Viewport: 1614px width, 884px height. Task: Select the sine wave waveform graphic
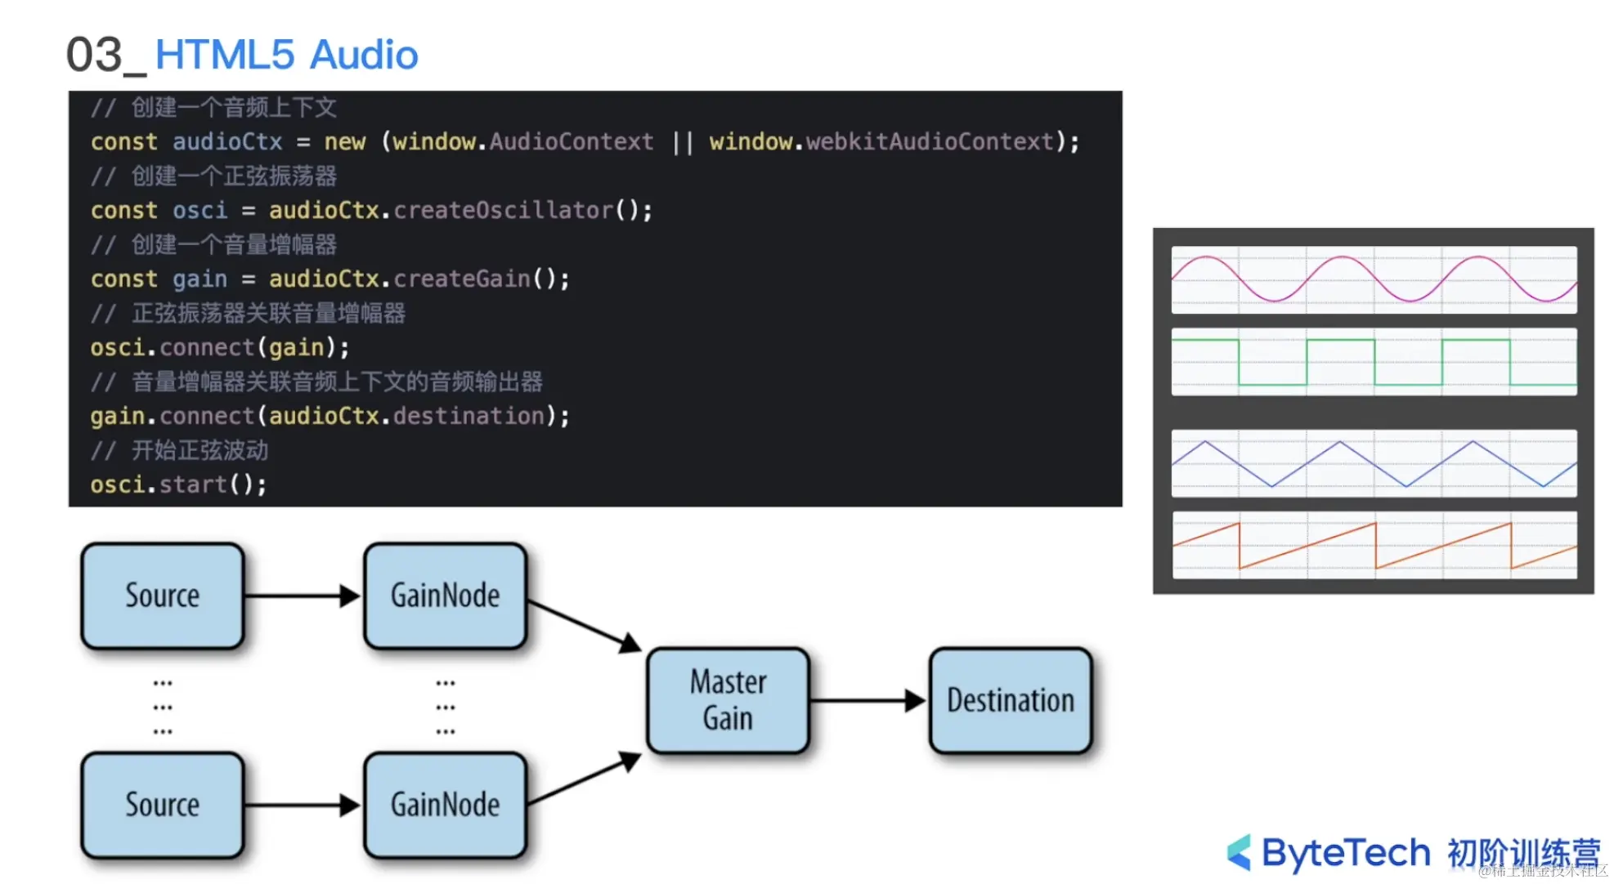click(1374, 279)
